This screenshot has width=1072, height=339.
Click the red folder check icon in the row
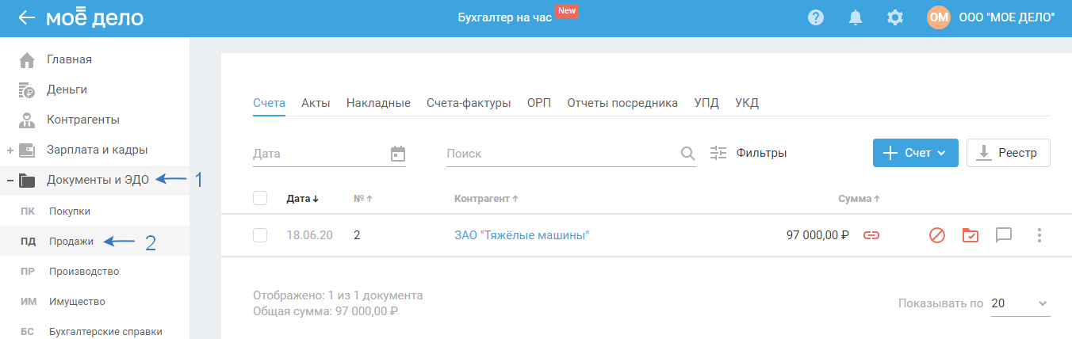[970, 235]
